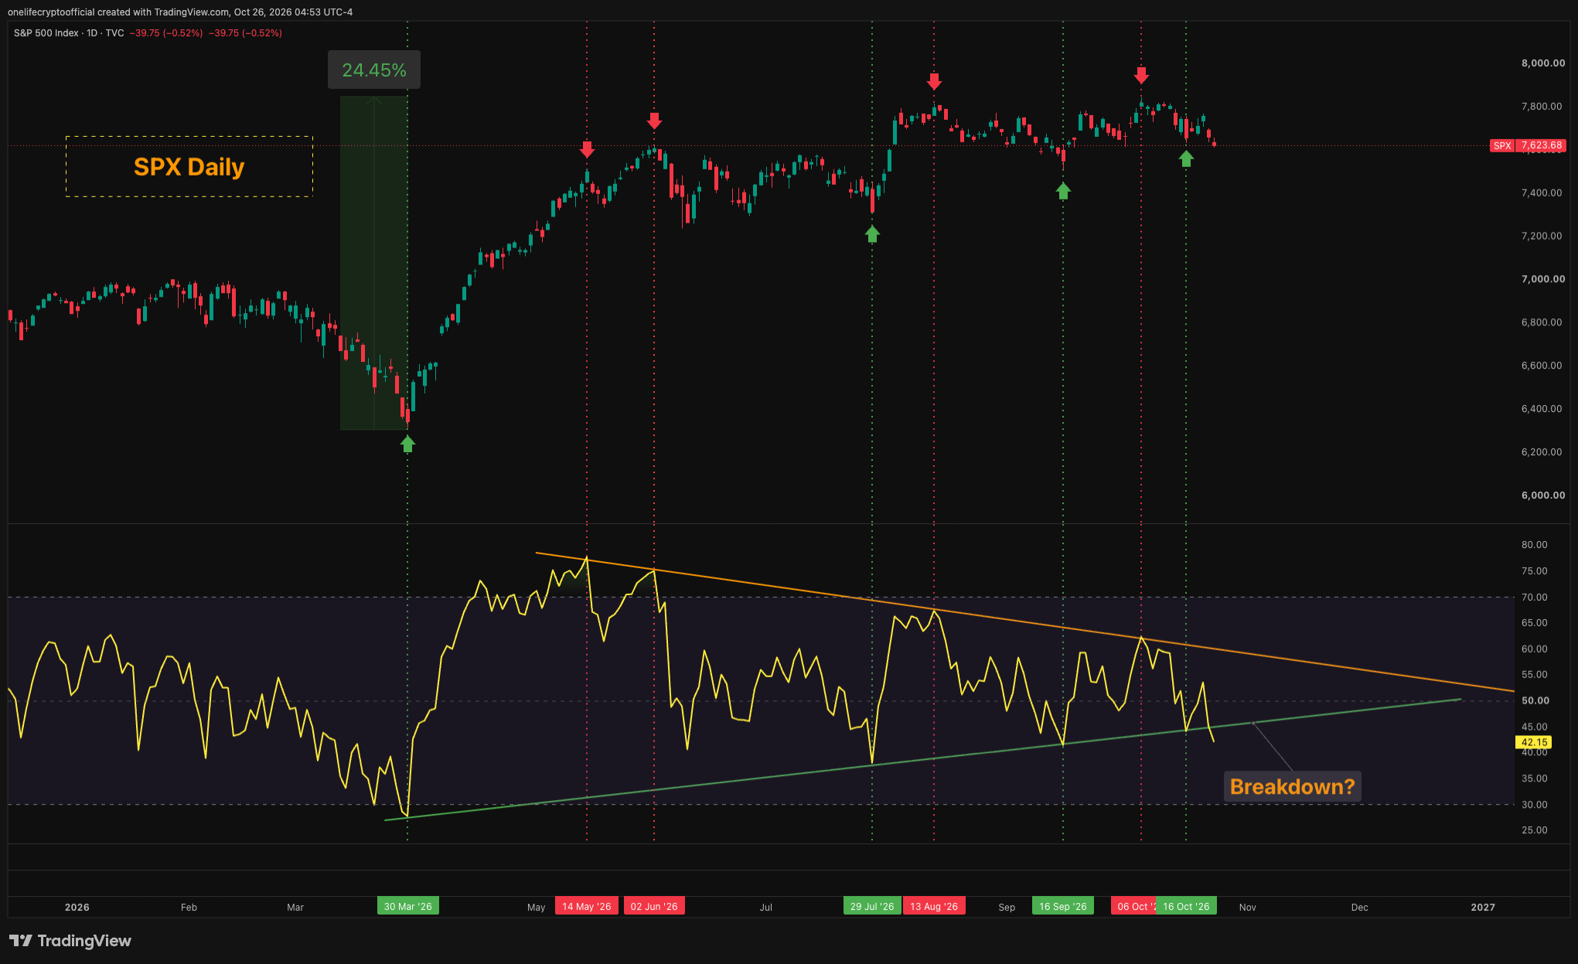The image size is (1578, 964).
Task: Click the 06 Oct date marker
Action: click(1133, 907)
